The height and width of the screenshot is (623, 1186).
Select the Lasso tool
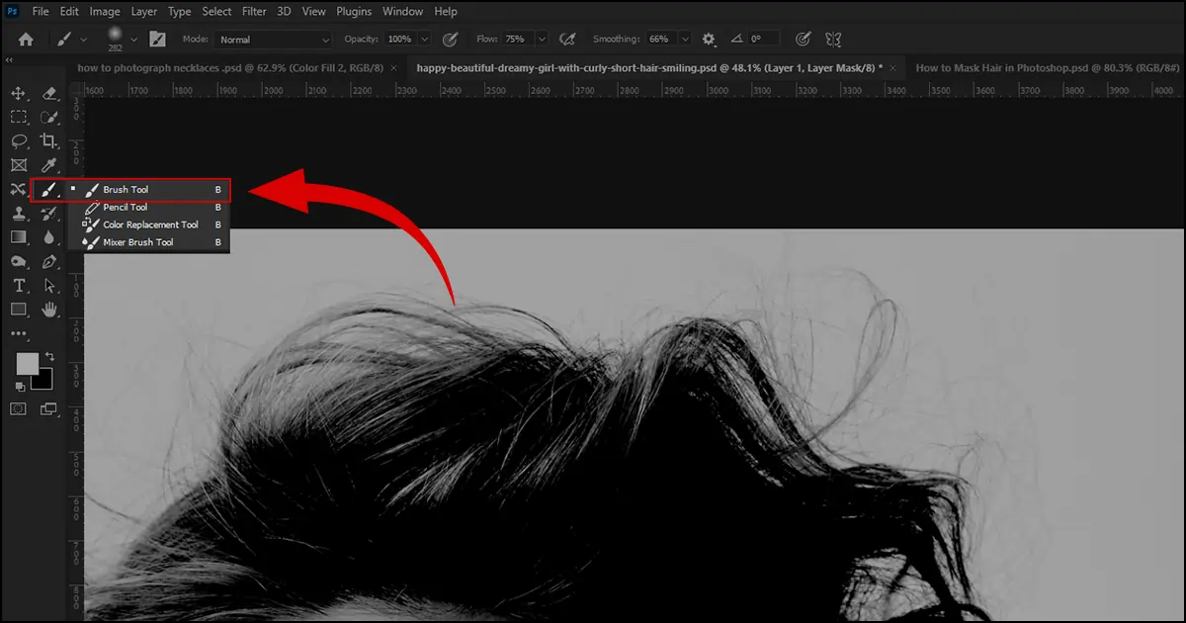coord(18,141)
